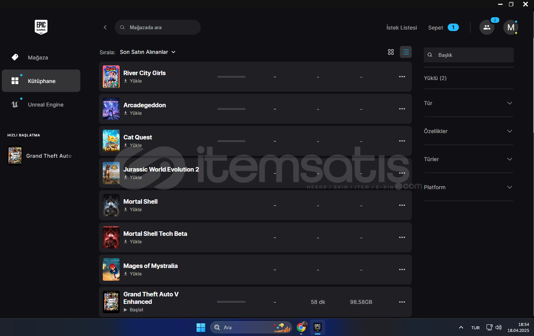Screen dimensions: 534x336
Task: Open the Mağaza store tab
Action: click(x=41, y=57)
